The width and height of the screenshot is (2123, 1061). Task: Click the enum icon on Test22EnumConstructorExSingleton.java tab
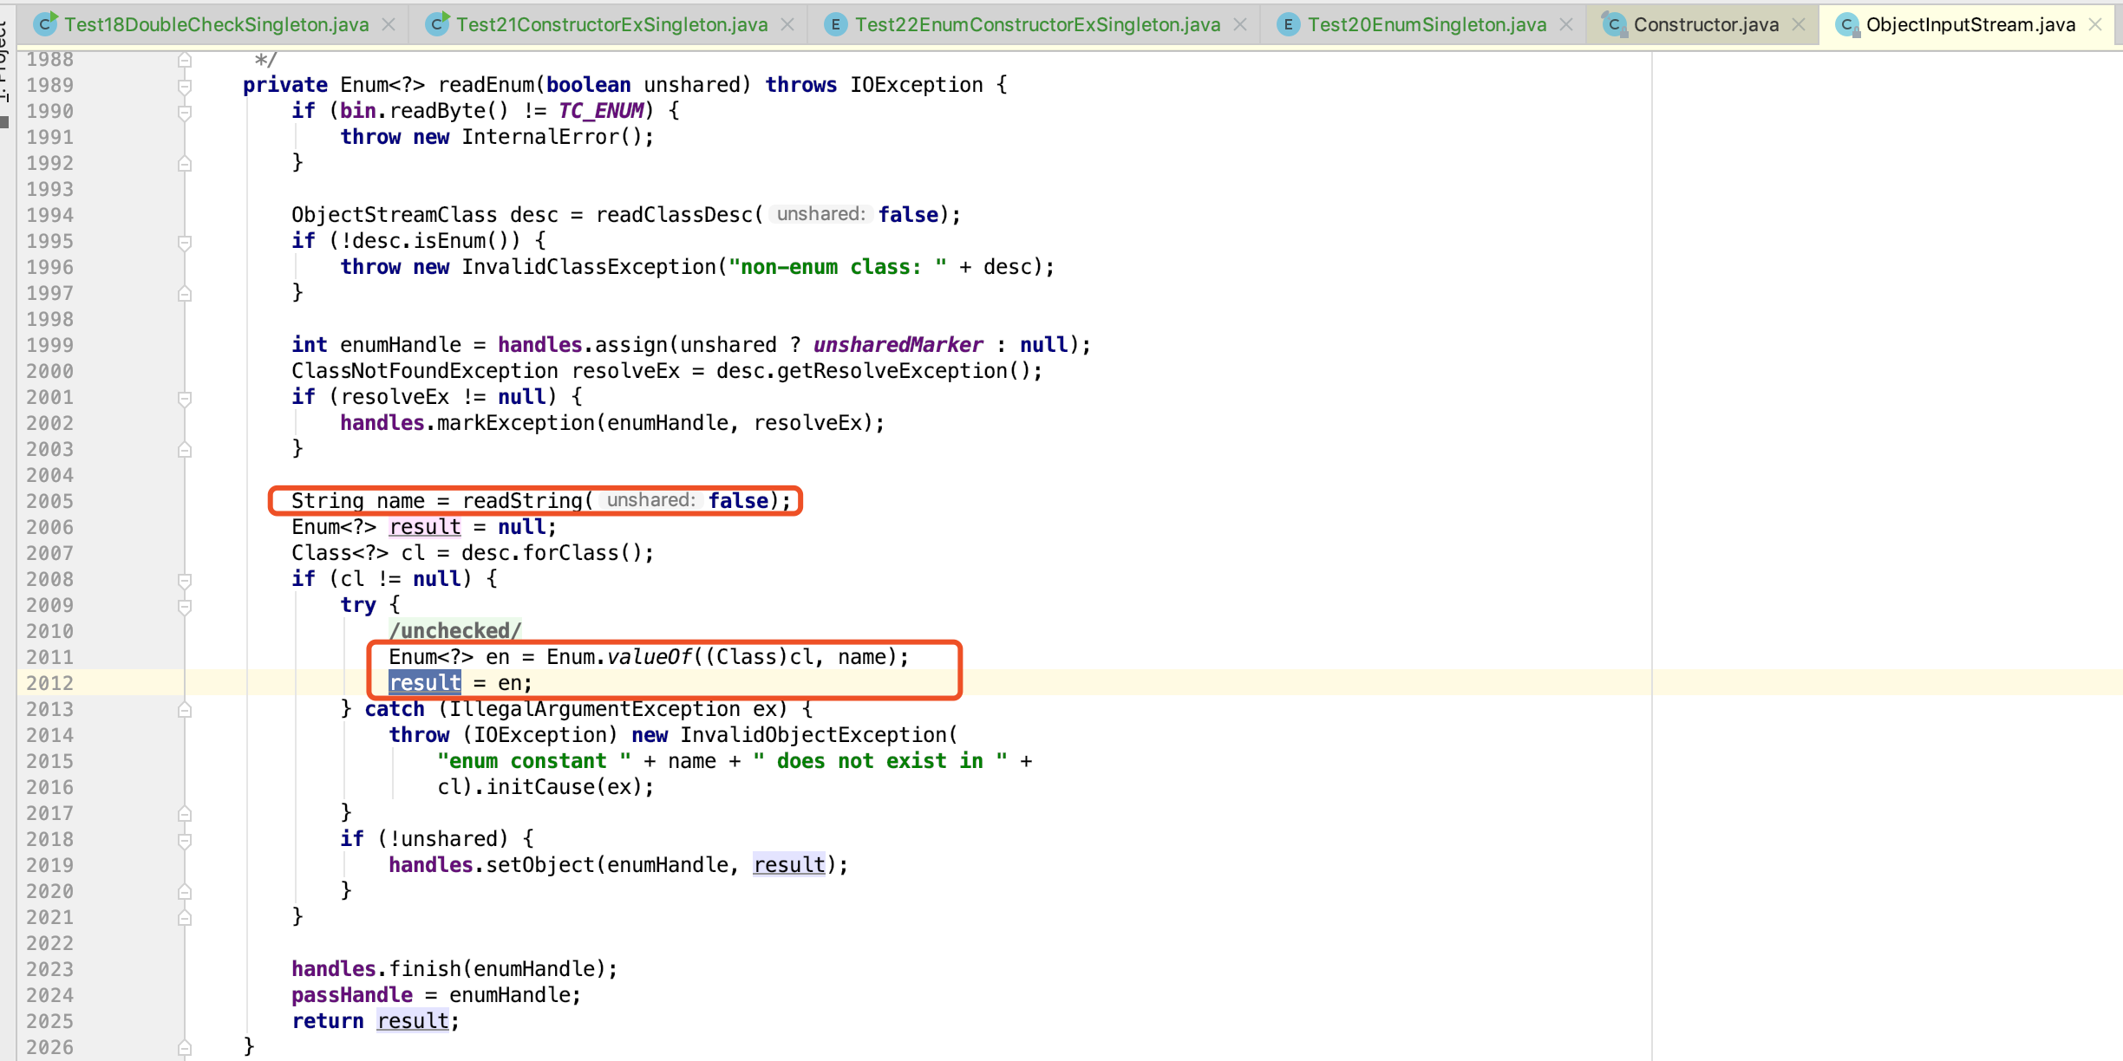coord(834,24)
